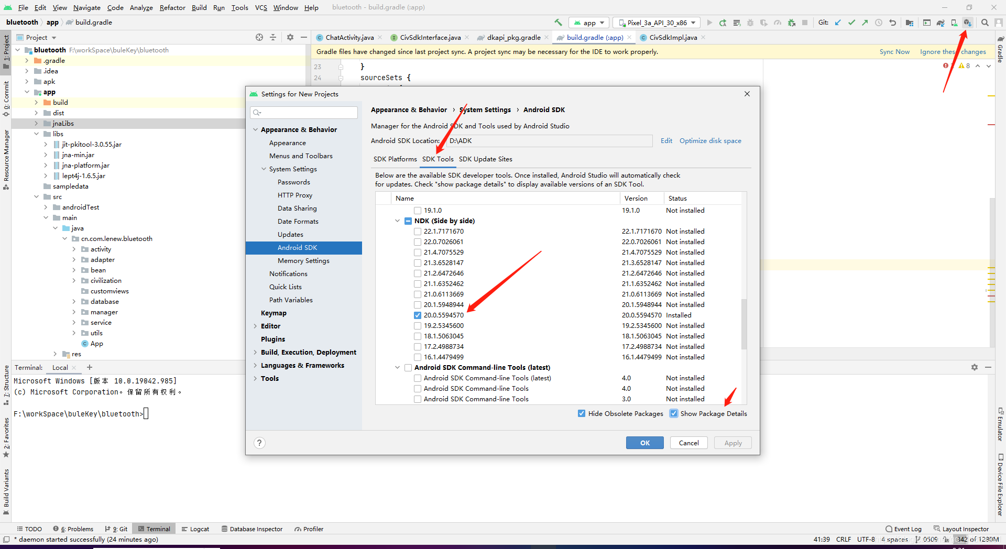This screenshot has height=549, width=1006.
Task: Open the AVD Manager toolbar icon
Action: coord(954,23)
